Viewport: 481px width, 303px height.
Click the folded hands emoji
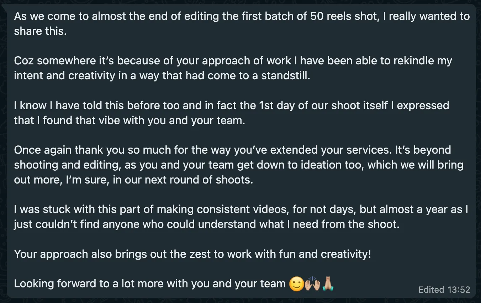328,284
